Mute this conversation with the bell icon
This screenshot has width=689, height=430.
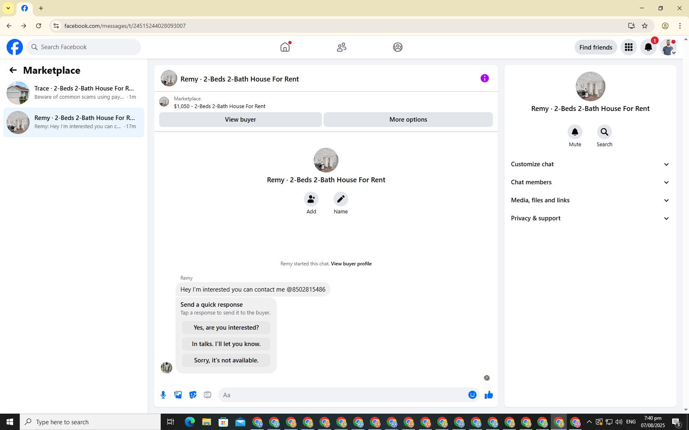575,132
